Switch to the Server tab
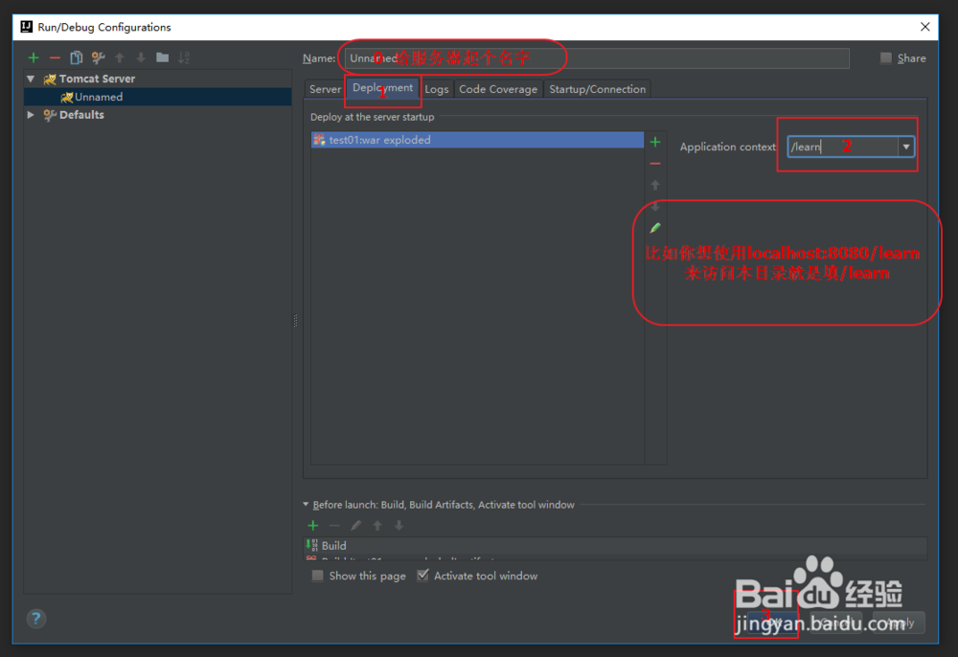 point(325,89)
